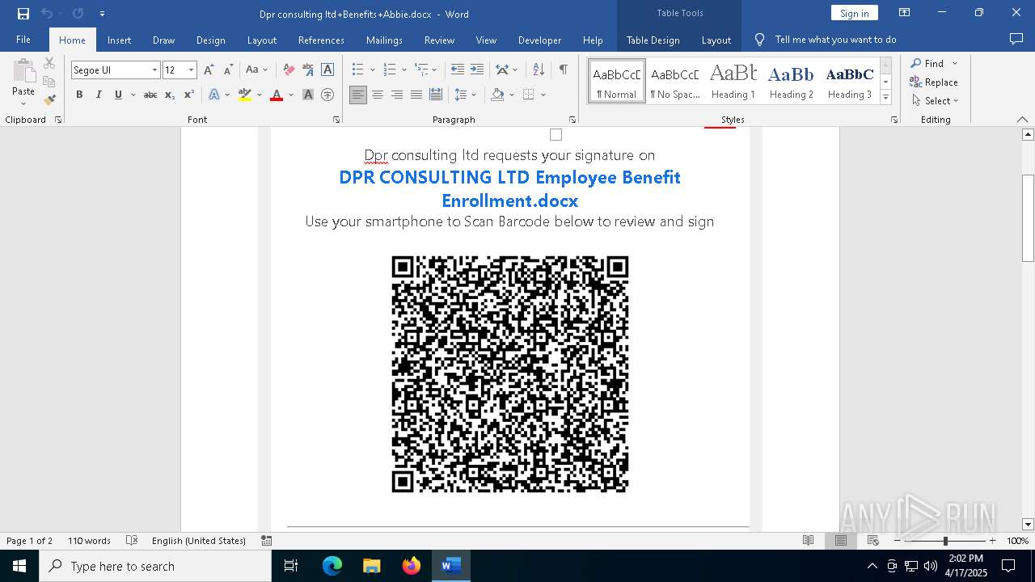Click the Find button
The width and height of the screenshot is (1035, 582).
(x=927, y=64)
